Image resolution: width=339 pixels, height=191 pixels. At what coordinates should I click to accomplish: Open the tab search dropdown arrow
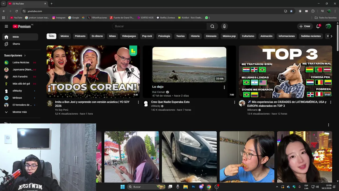point(3,4)
